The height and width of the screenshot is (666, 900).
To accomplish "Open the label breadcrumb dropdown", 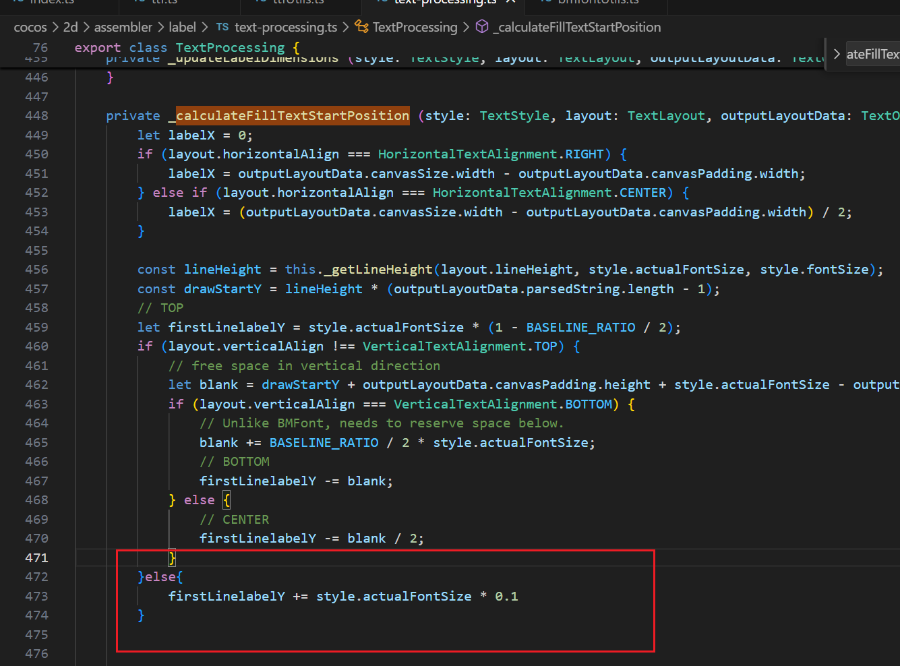I will (182, 27).
